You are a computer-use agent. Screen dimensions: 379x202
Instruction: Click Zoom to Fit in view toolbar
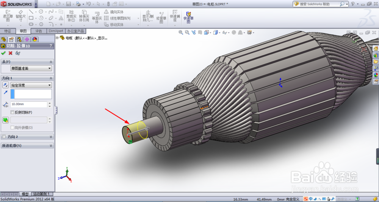coord(180,32)
